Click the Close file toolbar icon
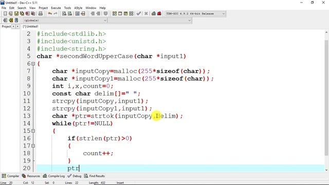The width and height of the screenshot is (329, 185). [27, 14]
